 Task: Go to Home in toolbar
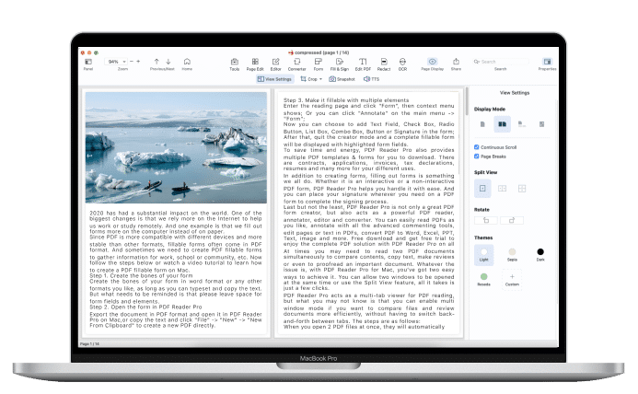(x=187, y=63)
